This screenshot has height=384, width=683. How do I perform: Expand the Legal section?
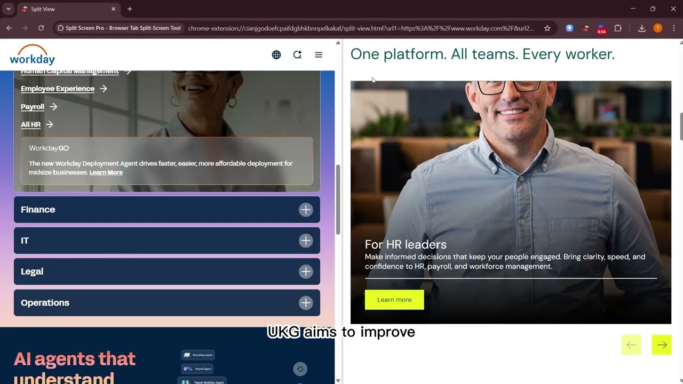click(x=167, y=271)
